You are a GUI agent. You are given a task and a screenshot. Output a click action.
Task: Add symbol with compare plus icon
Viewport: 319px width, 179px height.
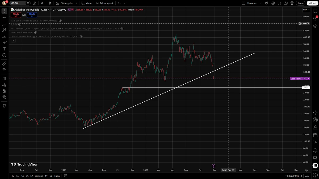(x=34, y=3)
